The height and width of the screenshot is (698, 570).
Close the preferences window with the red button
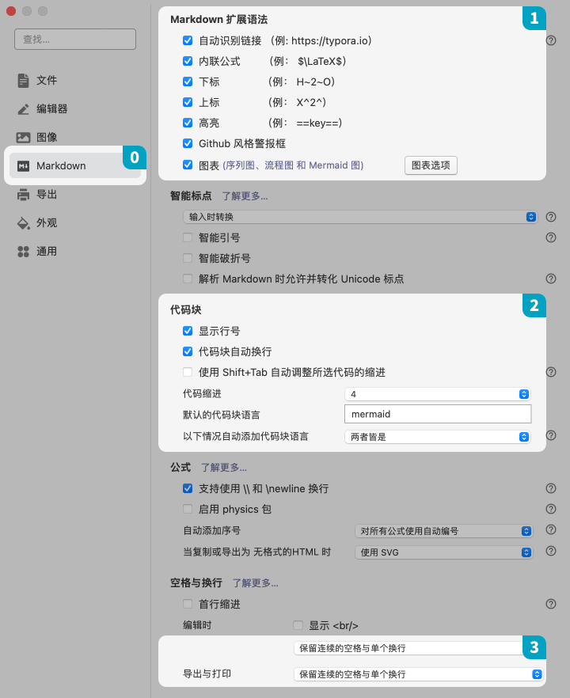[x=11, y=11]
